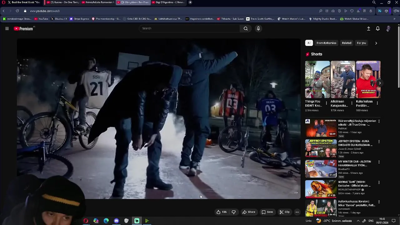400x225 pixels.
Task: Open ENG language indicator in taskbar
Action: click(x=371, y=221)
